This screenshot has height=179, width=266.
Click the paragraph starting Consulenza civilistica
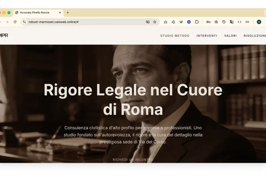click(133, 135)
